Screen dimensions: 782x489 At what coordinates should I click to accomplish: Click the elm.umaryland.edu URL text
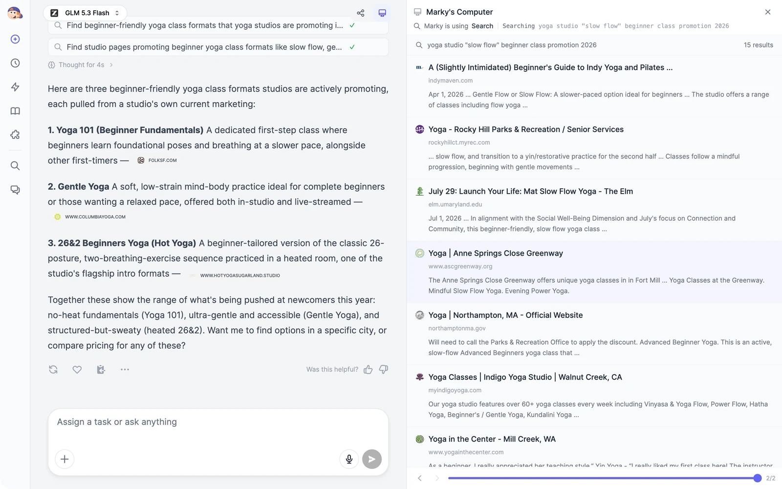tap(455, 204)
